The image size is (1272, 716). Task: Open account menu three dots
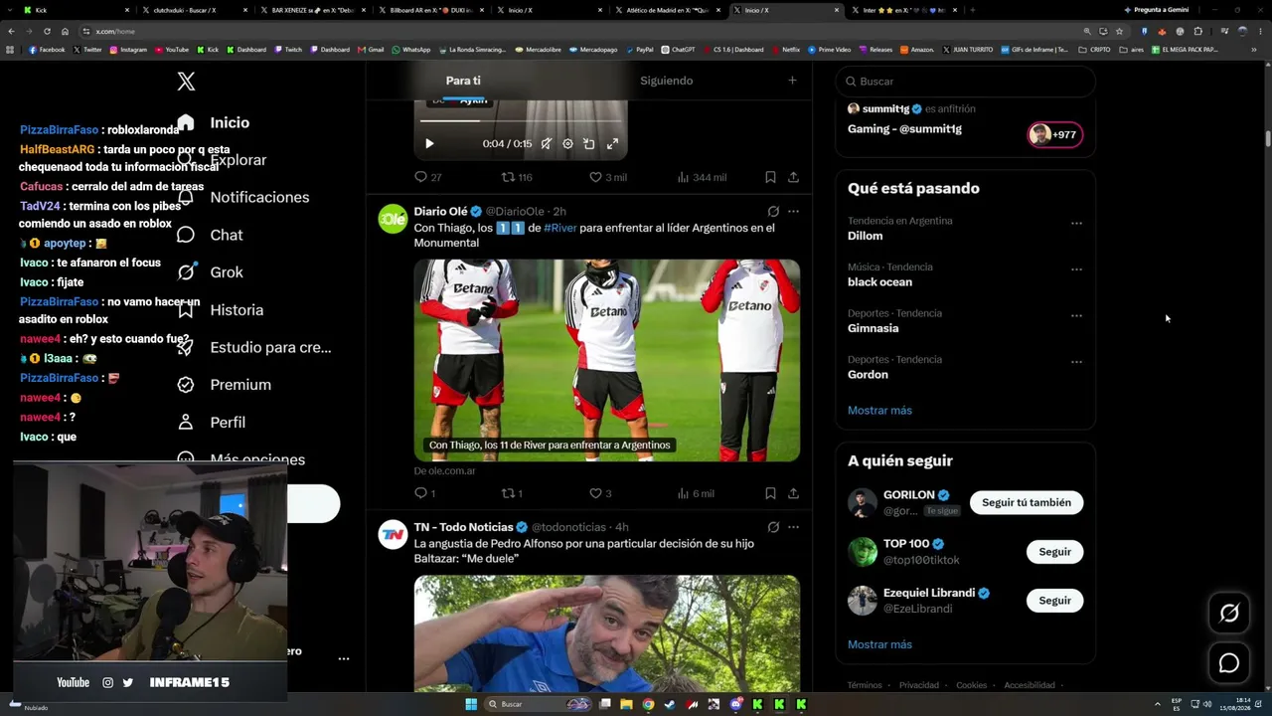click(344, 658)
